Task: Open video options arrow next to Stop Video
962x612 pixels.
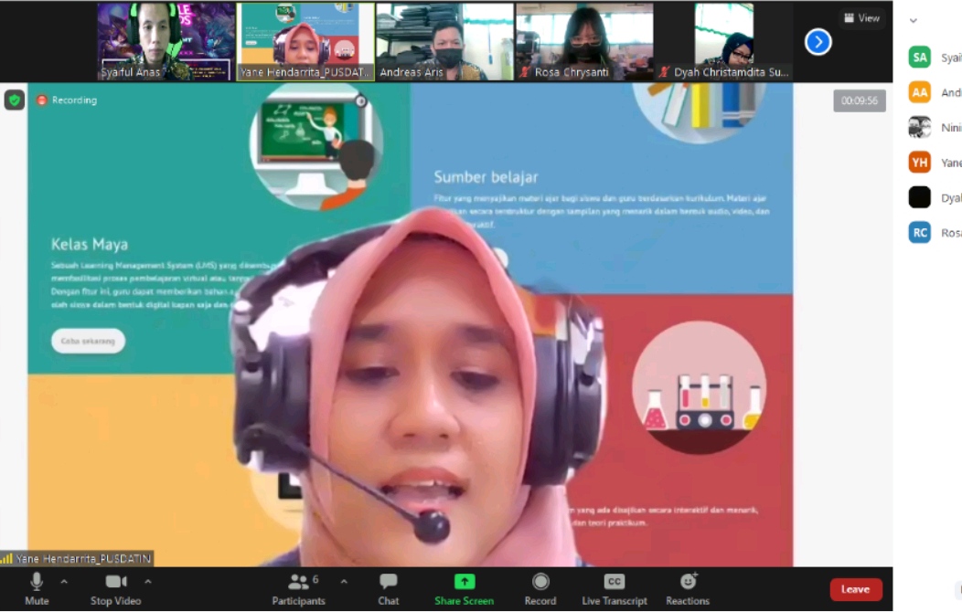Action: (x=148, y=581)
